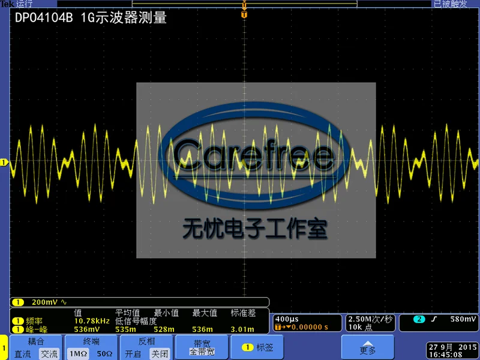Click the yellow channel 1 tab at the bottom-left corner
Image resolution: width=480 pixels, height=360 pixels.
[4, 347]
